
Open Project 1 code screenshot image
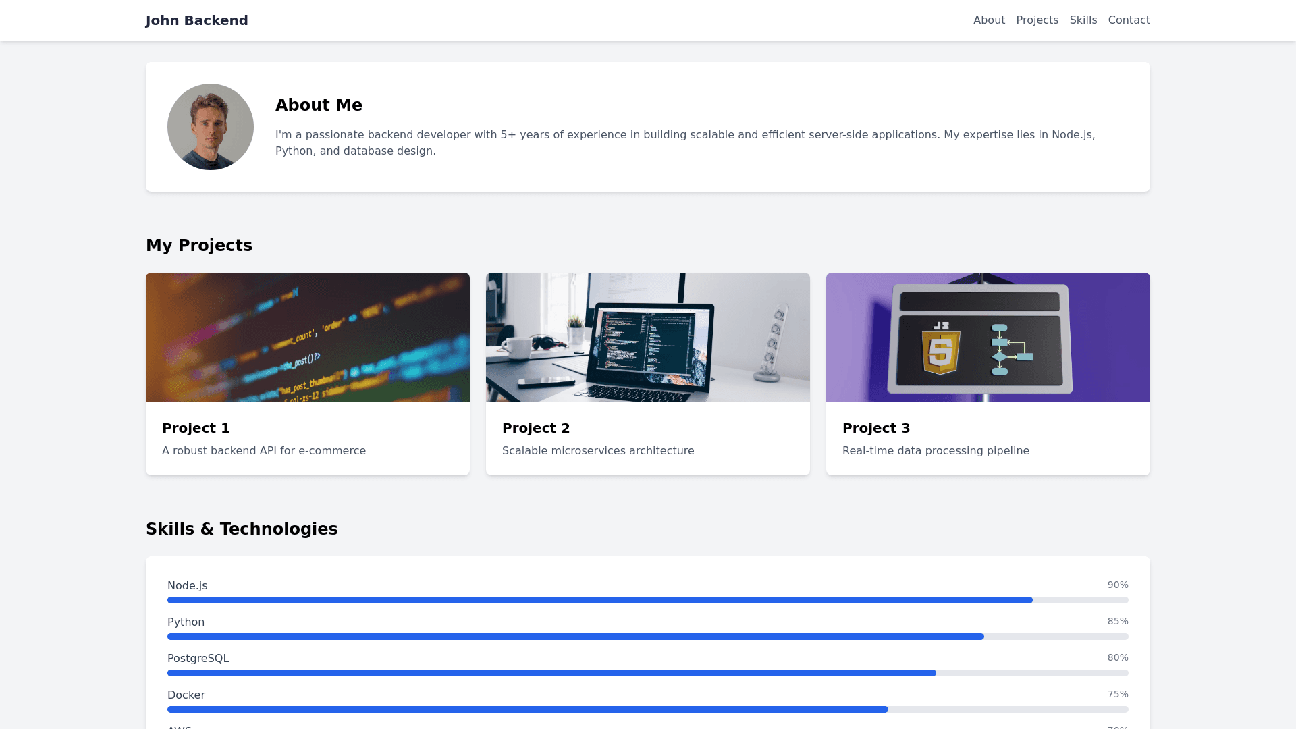pyautogui.click(x=308, y=337)
